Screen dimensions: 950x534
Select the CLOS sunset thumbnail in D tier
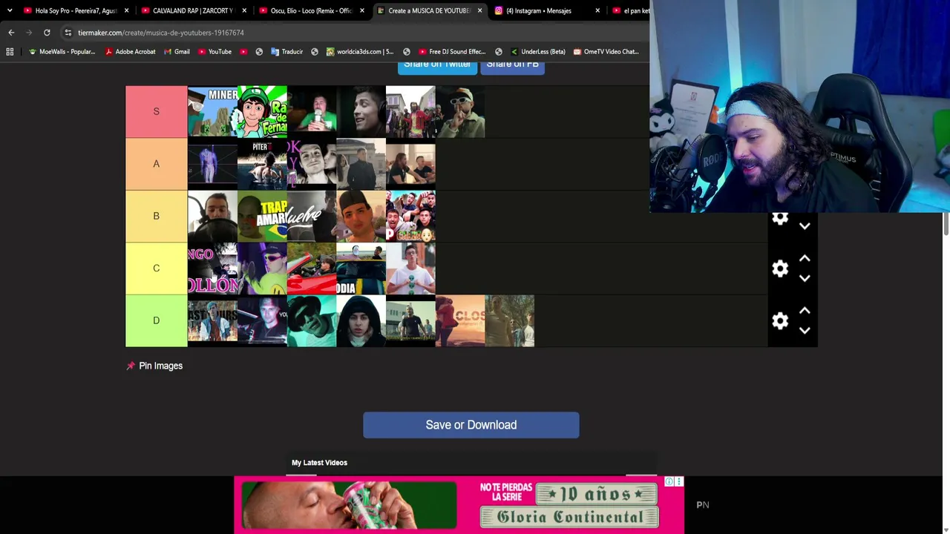(x=460, y=320)
